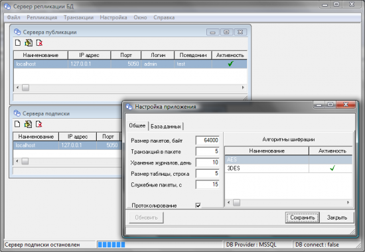
Task: Click green activity checkmark for 3DES
Action: 332,168
